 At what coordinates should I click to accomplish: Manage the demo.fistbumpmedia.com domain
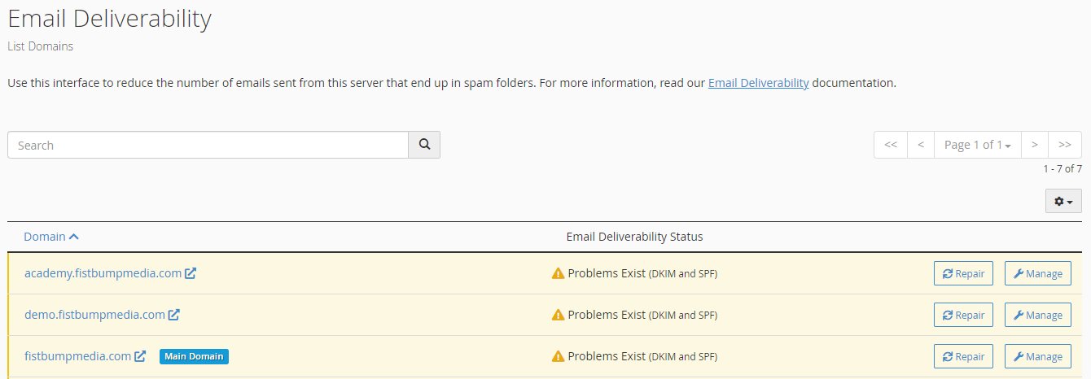tap(1037, 316)
